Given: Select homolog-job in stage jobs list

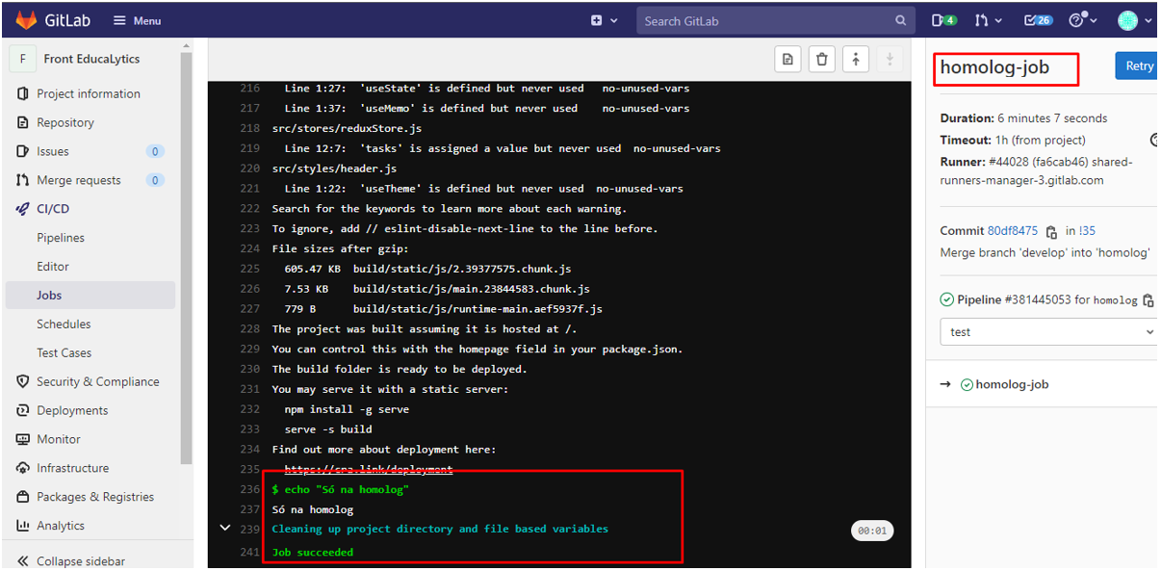Looking at the screenshot, I should click(x=1012, y=384).
